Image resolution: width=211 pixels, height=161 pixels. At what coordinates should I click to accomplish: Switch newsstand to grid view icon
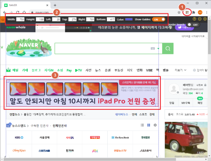149,125
